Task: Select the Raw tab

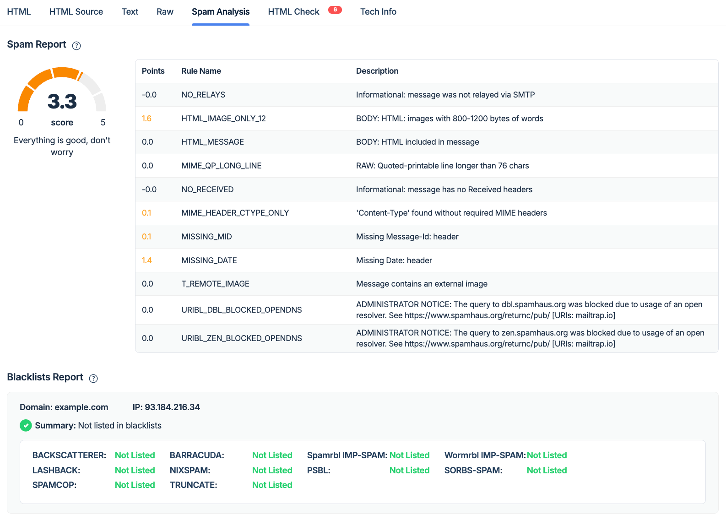Action: point(165,12)
